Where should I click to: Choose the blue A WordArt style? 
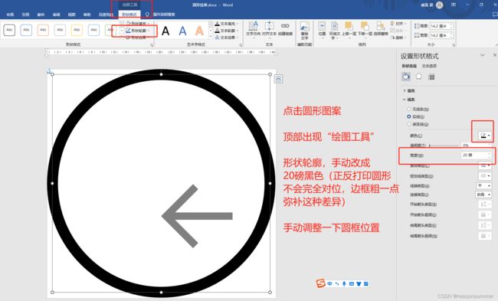point(182,31)
